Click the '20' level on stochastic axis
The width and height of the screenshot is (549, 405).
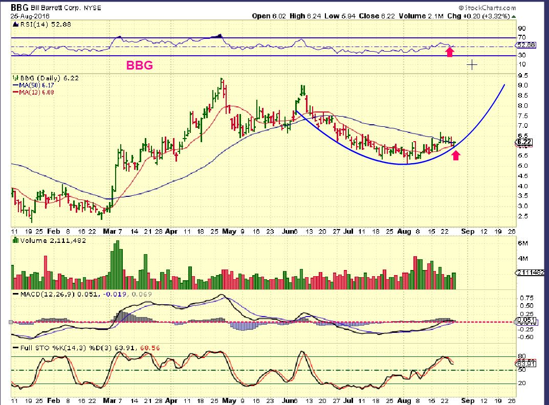(x=522, y=384)
